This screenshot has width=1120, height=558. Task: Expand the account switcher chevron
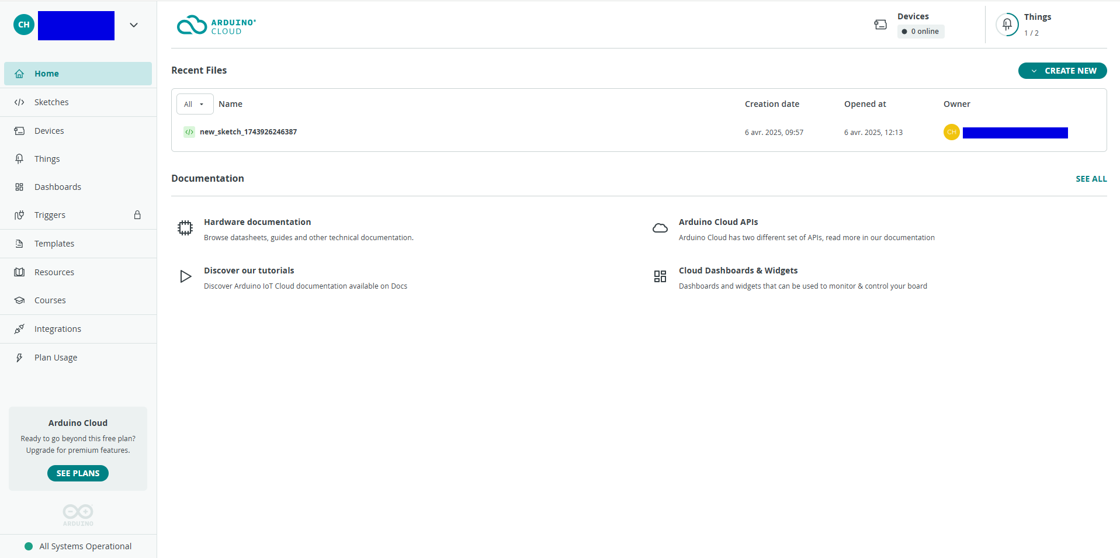[134, 25]
